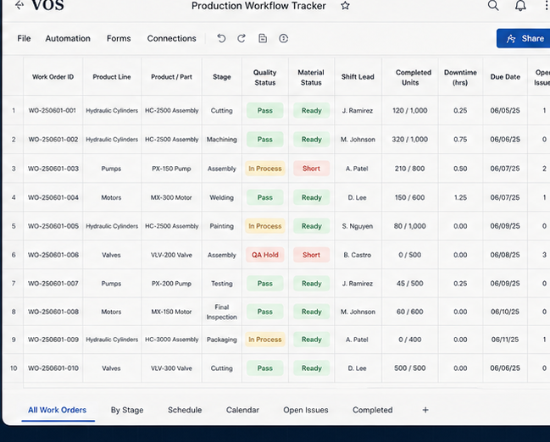Click the circular history icon in toolbar
Viewport: 550px width, 442px height.
283,38
